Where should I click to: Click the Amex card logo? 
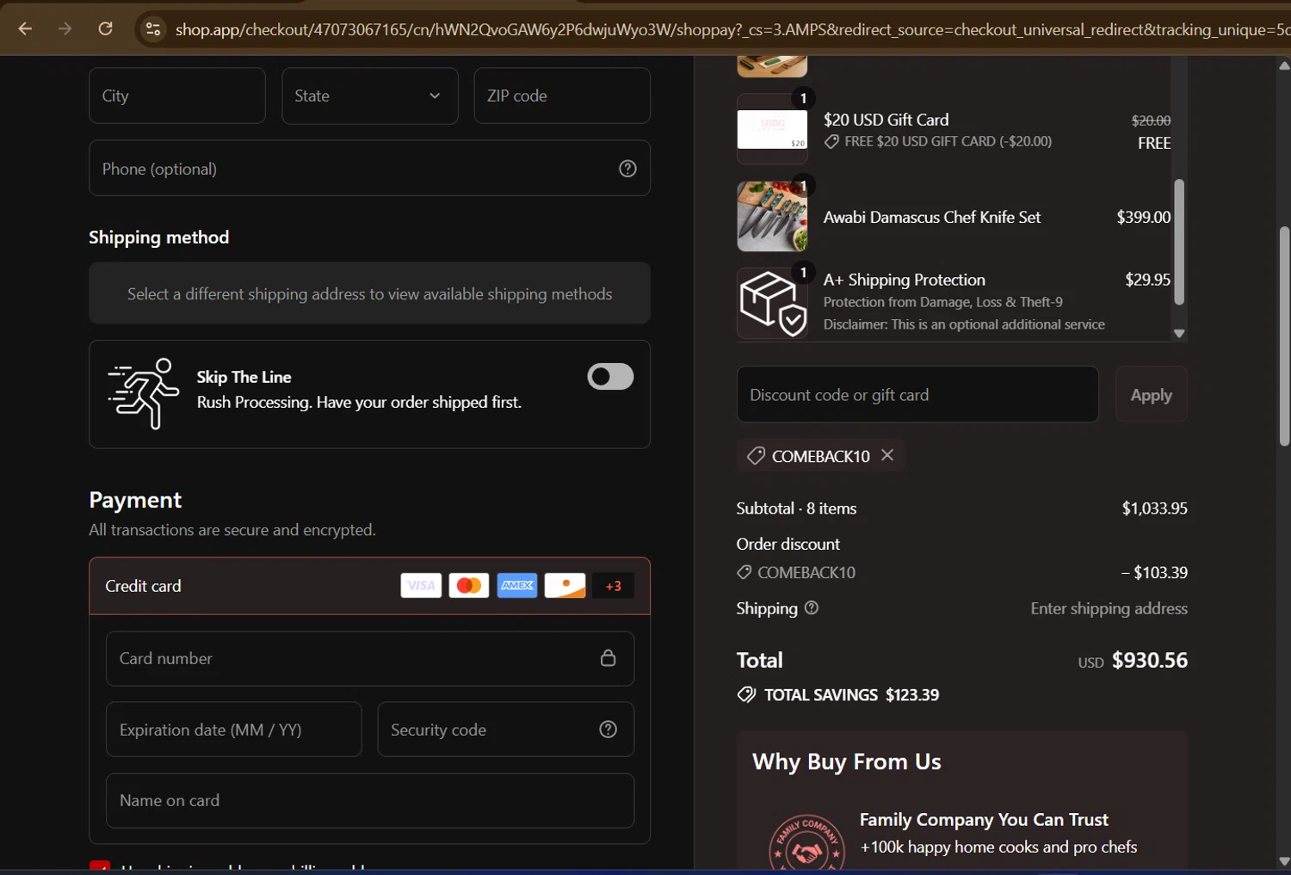coord(517,585)
